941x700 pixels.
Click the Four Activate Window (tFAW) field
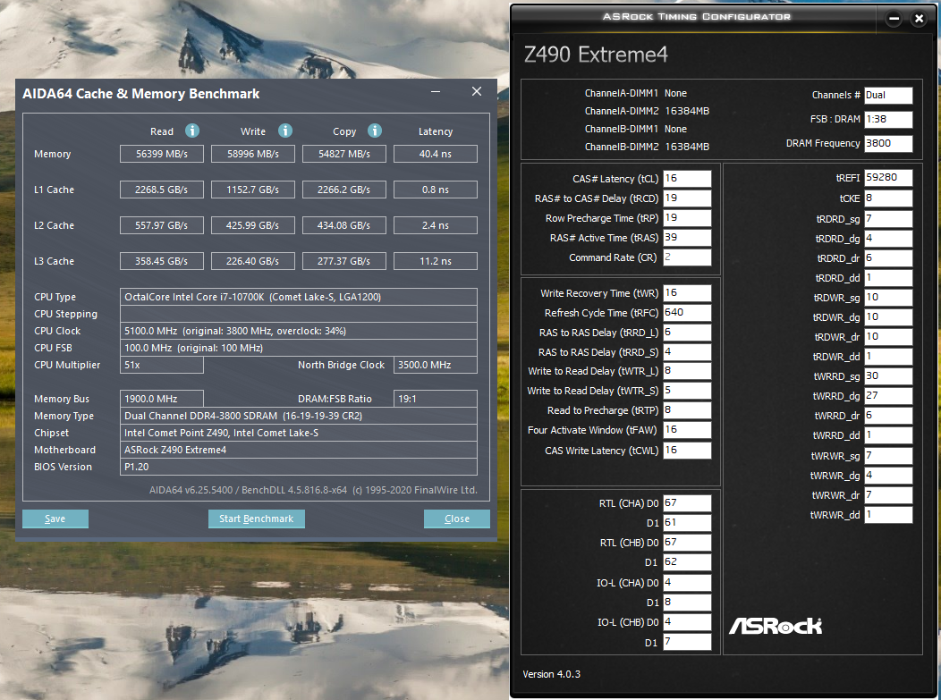click(x=687, y=430)
